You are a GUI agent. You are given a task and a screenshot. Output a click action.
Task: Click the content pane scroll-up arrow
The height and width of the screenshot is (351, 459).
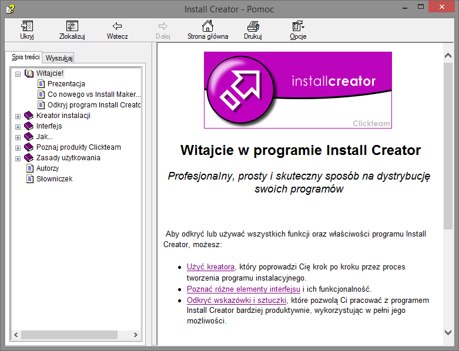coord(448,56)
